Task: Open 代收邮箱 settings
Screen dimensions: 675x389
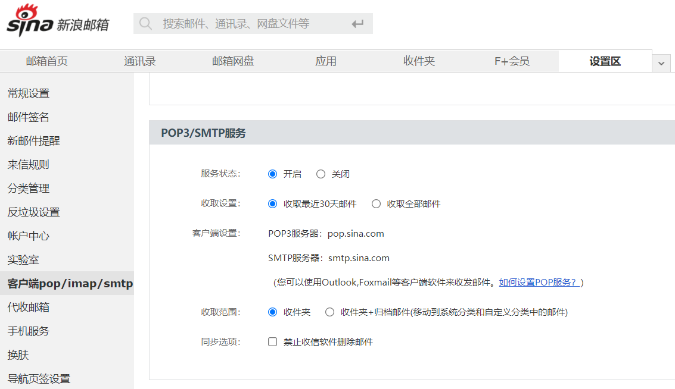Action: (x=29, y=308)
